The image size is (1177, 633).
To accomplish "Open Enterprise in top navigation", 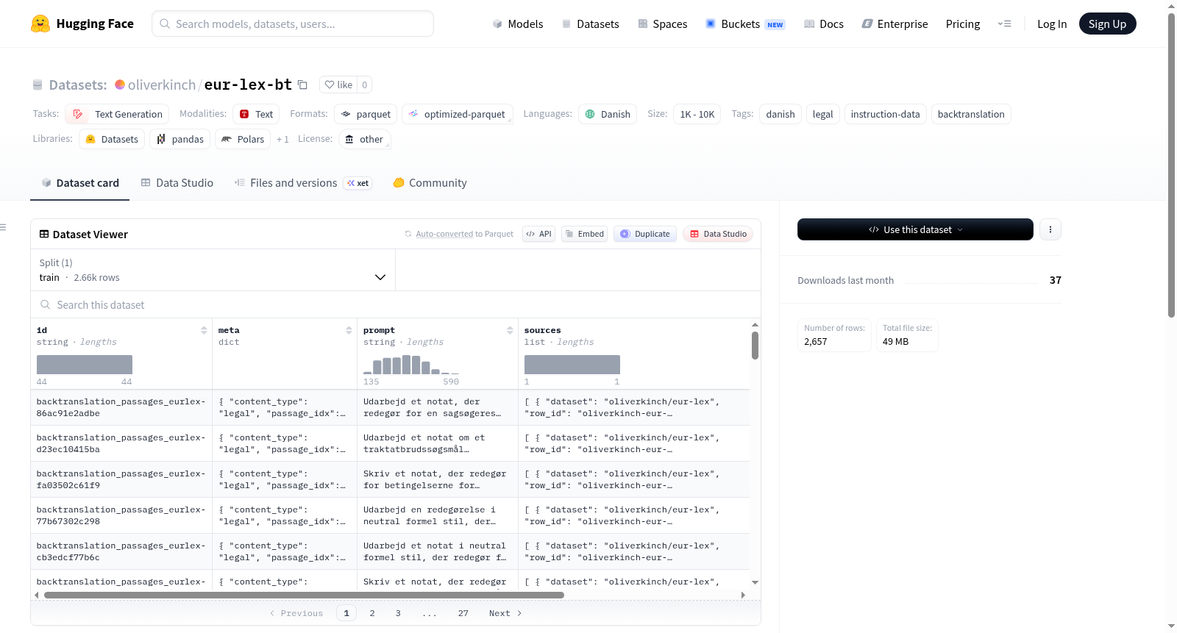I will coord(895,24).
